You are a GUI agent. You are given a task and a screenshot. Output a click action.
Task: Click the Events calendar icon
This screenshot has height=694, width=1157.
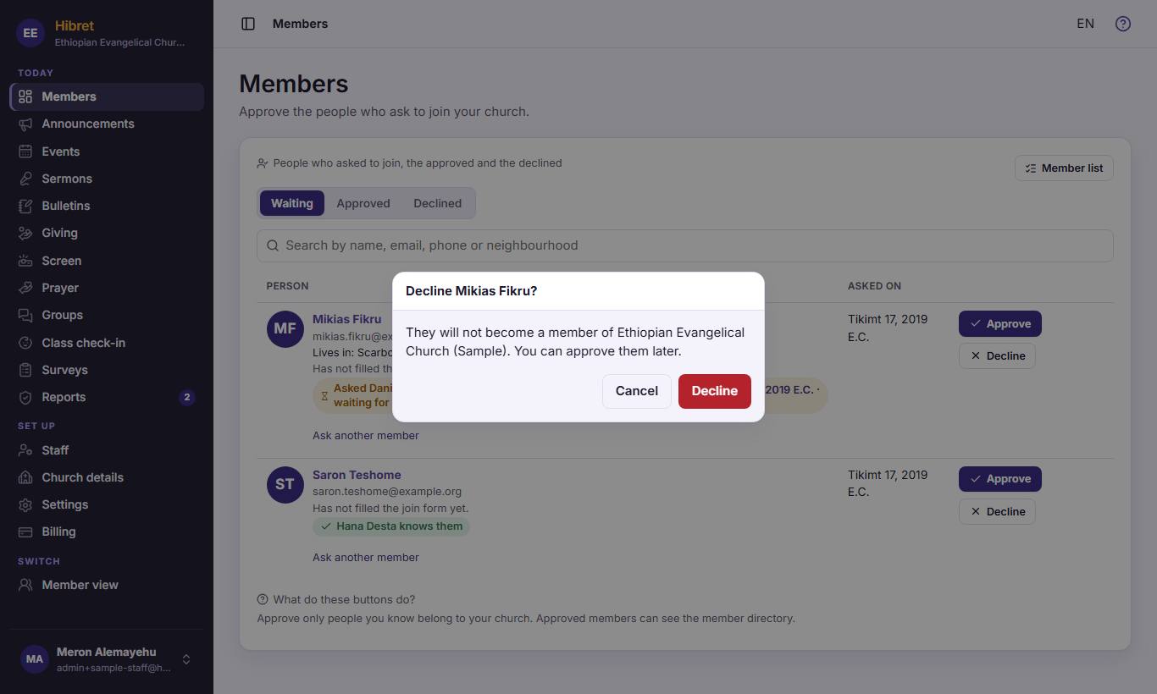click(25, 151)
